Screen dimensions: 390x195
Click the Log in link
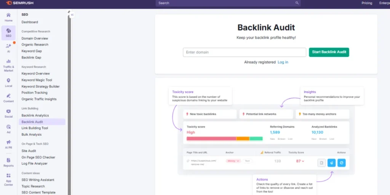click(283, 62)
